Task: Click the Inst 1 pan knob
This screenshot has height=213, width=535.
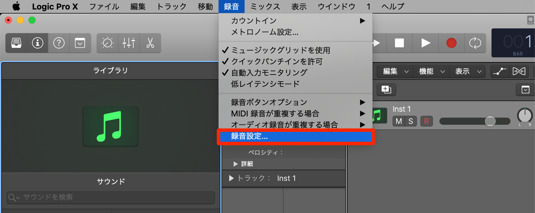Action: [x=525, y=116]
